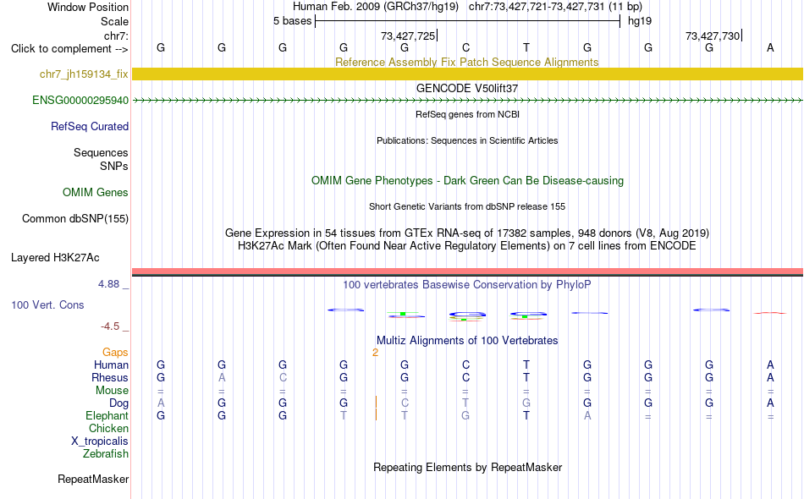Click the X_tropicalis species label
Screen dimensions: 804x499
point(100,441)
